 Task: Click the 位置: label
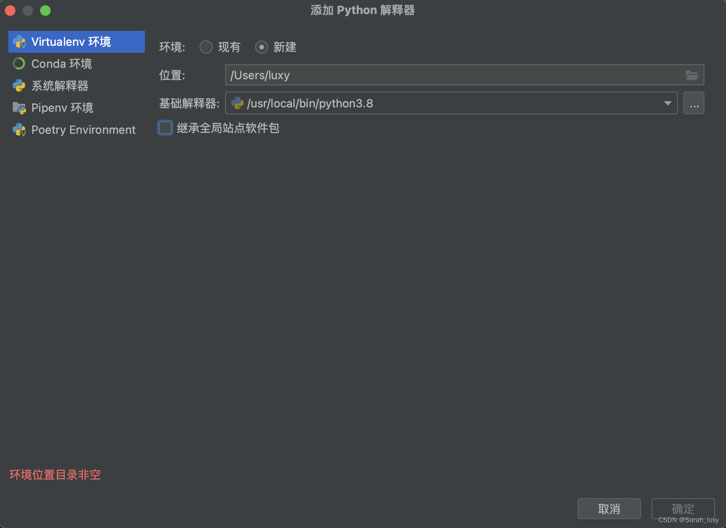click(x=172, y=75)
